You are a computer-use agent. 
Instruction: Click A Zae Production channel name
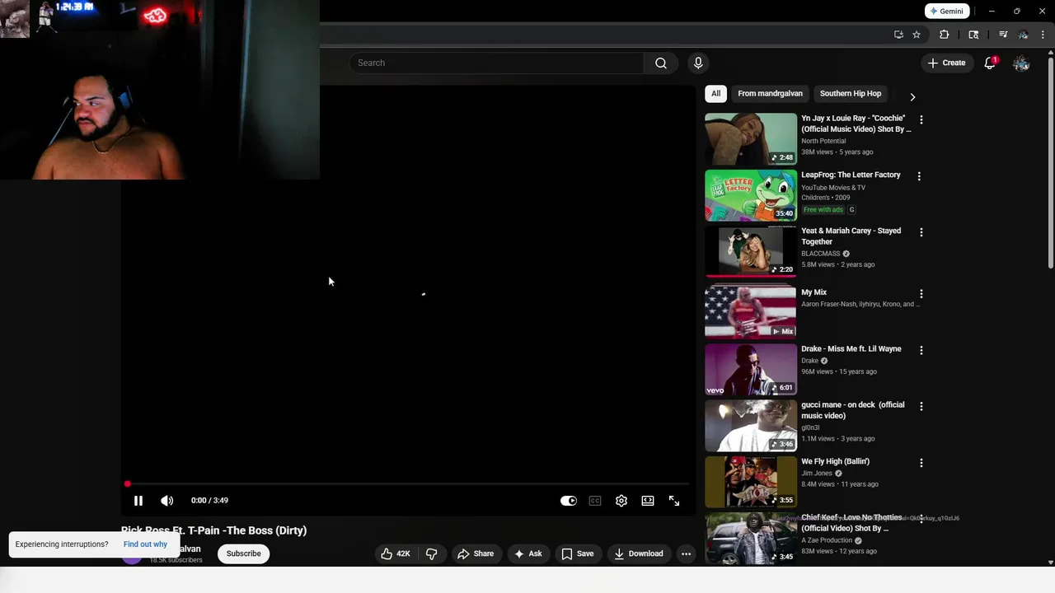click(x=827, y=541)
